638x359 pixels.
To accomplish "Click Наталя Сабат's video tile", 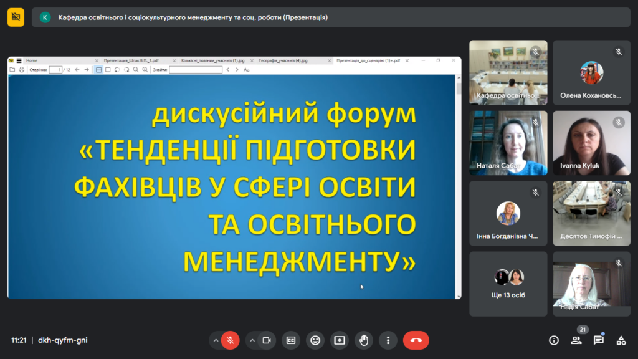I will click(x=508, y=143).
